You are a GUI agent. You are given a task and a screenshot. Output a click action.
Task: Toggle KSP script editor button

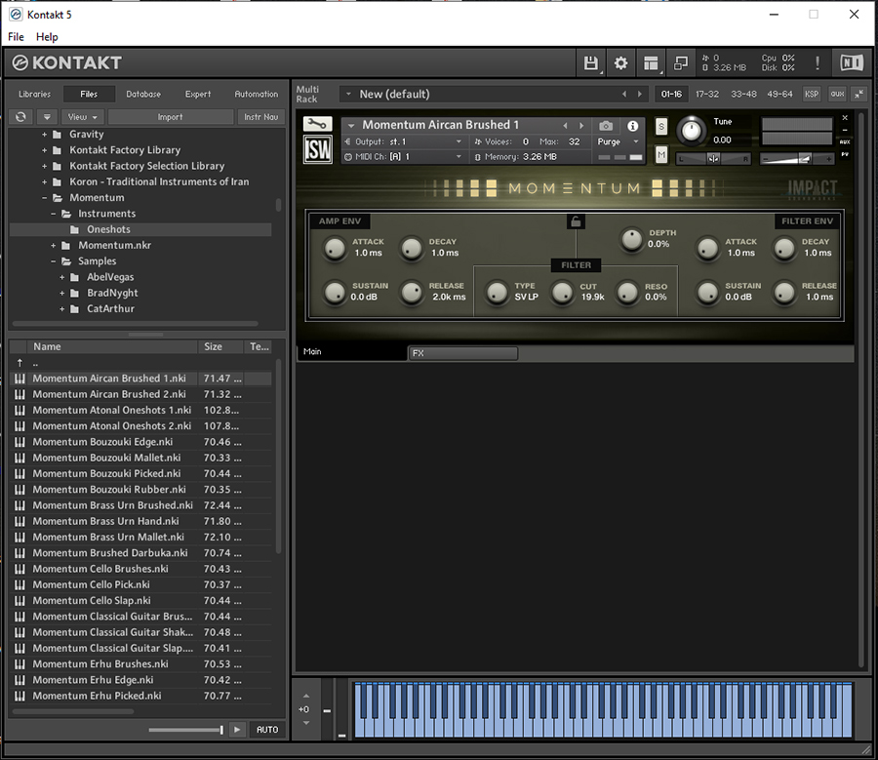tap(812, 94)
